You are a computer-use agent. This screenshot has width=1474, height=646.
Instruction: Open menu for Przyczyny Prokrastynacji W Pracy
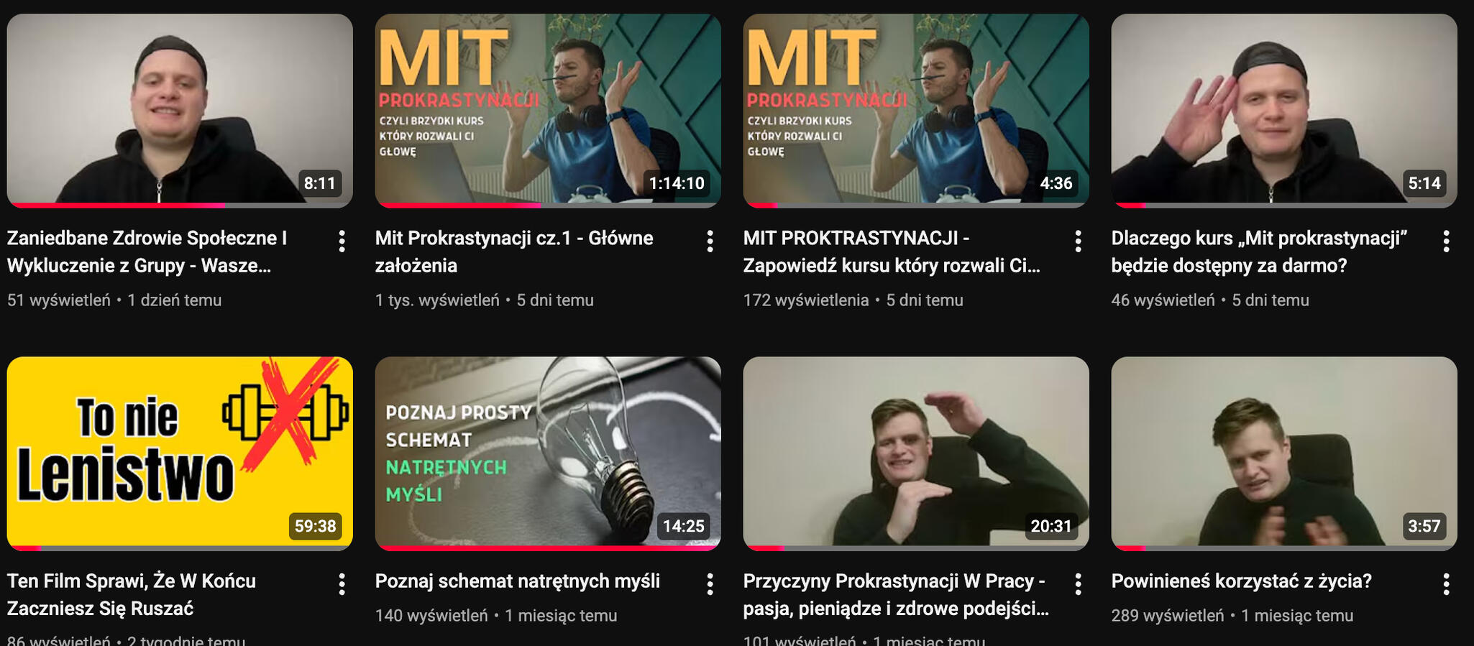tap(1078, 584)
